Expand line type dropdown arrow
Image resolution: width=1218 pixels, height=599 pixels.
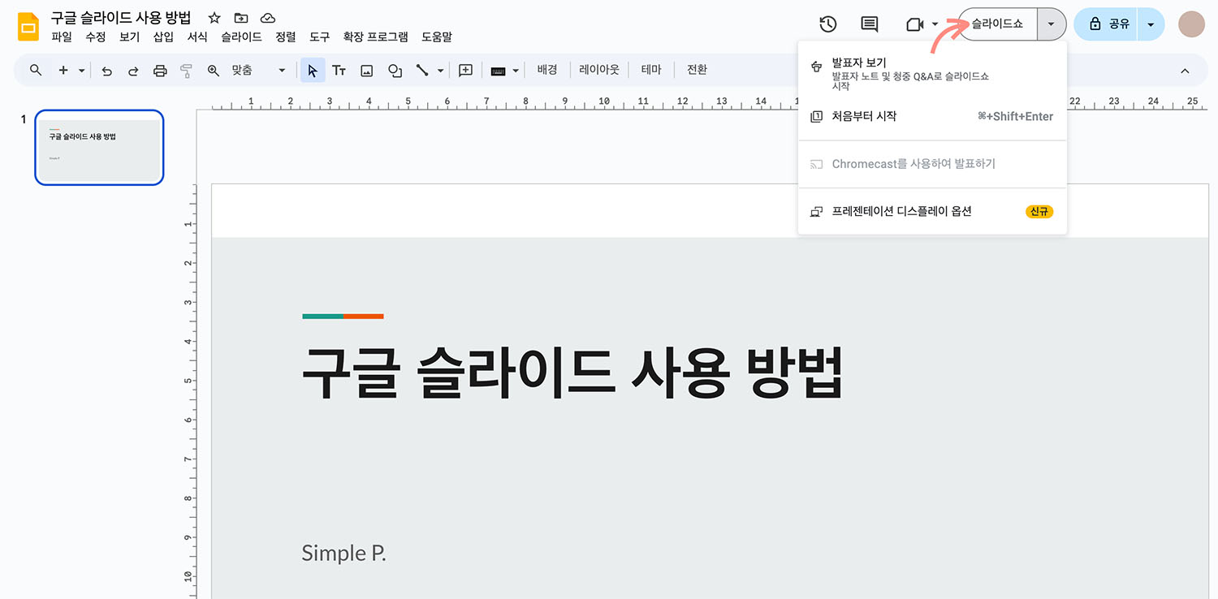click(441, 71)
